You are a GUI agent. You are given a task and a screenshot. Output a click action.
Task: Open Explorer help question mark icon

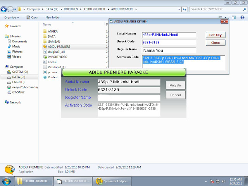coord(242,17)
